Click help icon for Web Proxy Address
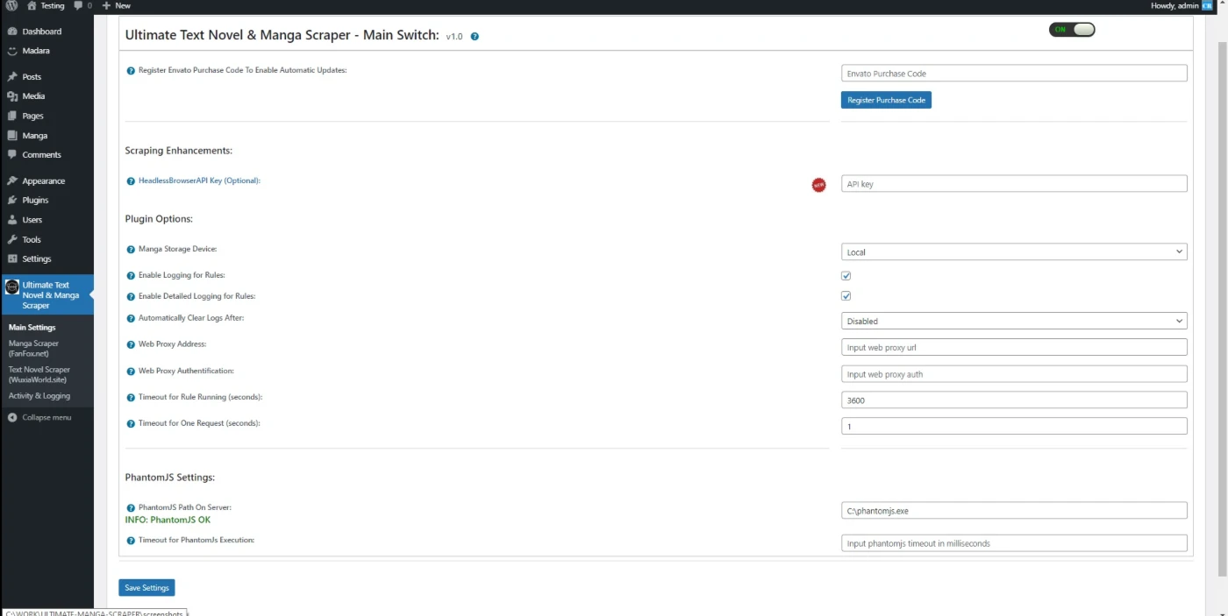The height and width of the screenshot is (616, 1228). (x=131, y=344)
